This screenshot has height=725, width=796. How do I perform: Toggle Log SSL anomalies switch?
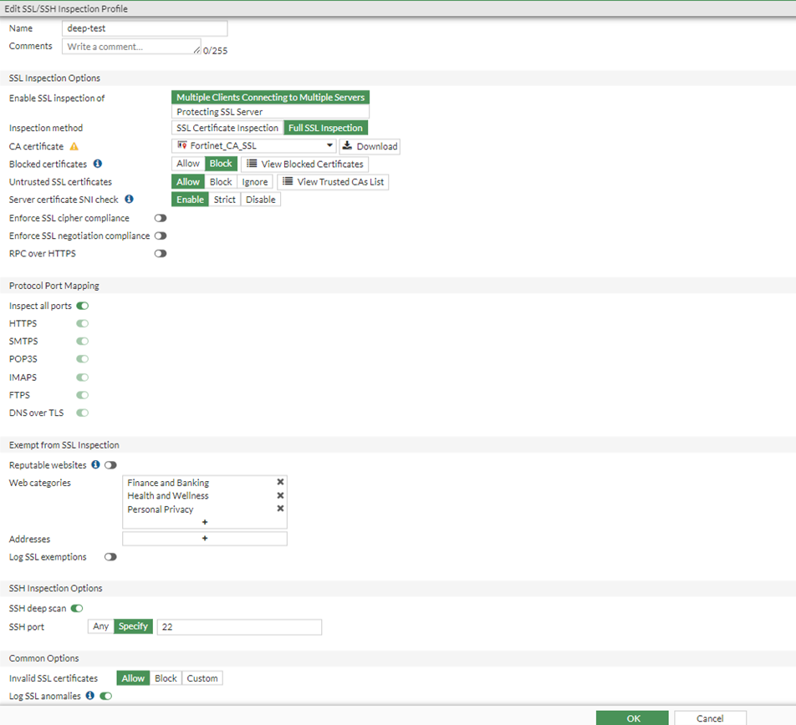click(106, 696)
